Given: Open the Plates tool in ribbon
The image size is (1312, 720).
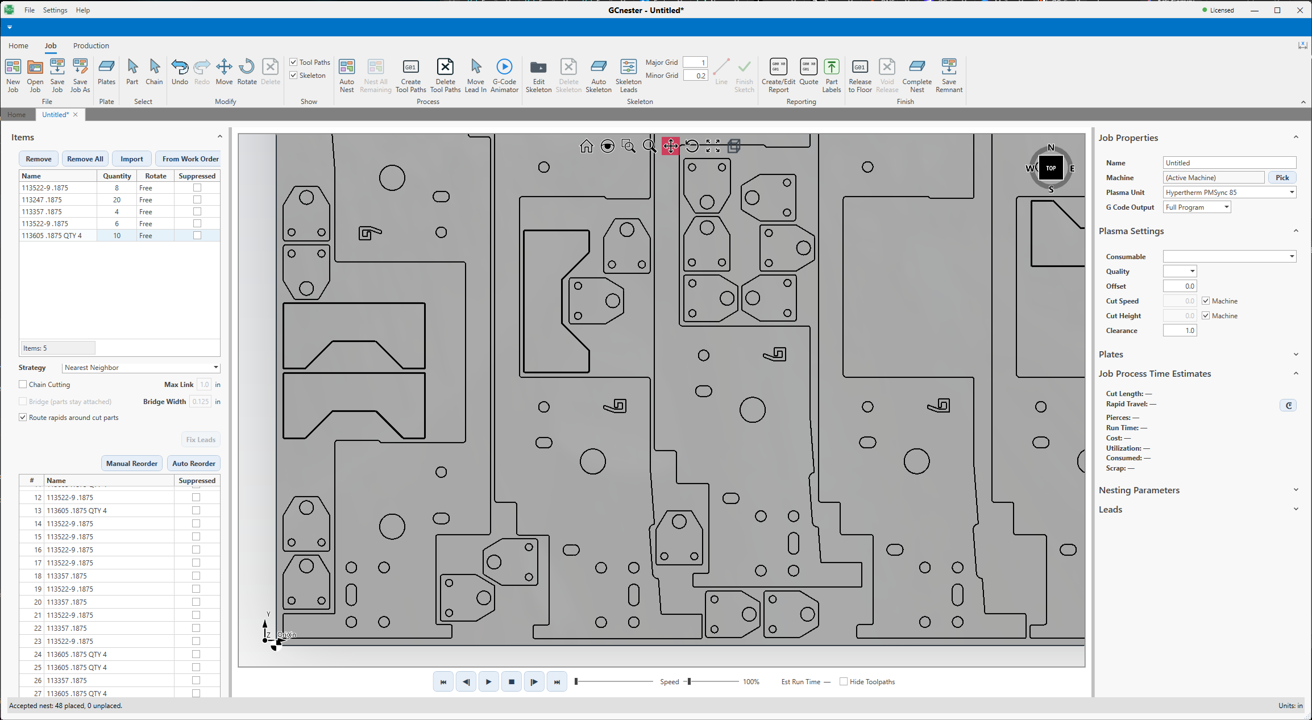Looking at the screenshot, I should 106,72.
